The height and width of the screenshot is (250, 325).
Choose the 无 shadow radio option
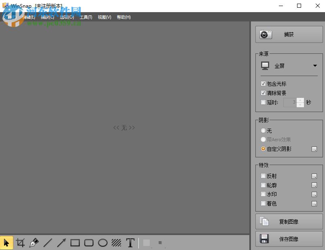click(x=263, y=131)
